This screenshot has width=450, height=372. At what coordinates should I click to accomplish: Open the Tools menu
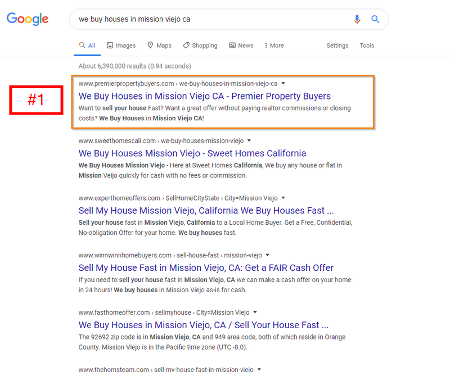coord(367,46)
